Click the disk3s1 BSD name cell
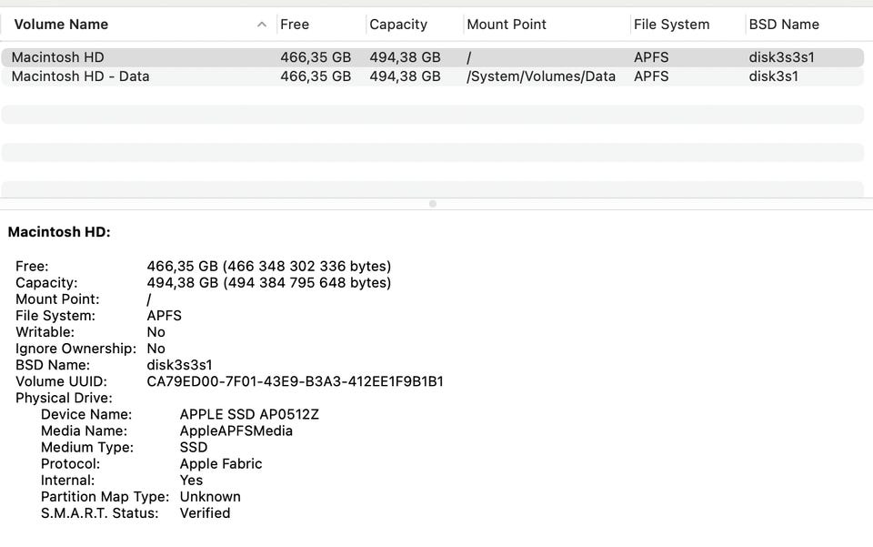 (773, 76)
